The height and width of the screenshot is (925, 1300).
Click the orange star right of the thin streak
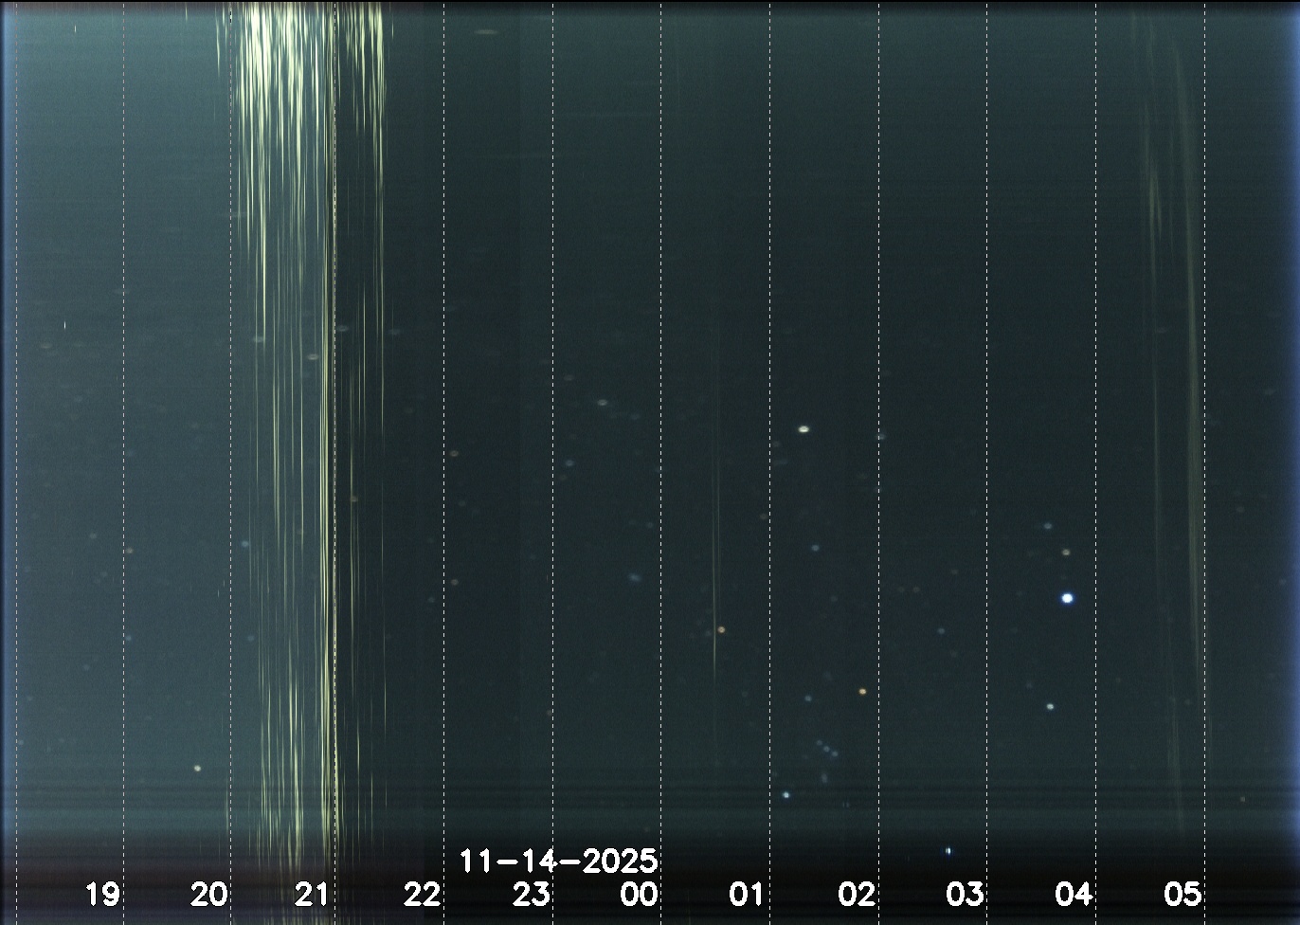(x=721, y=629)
